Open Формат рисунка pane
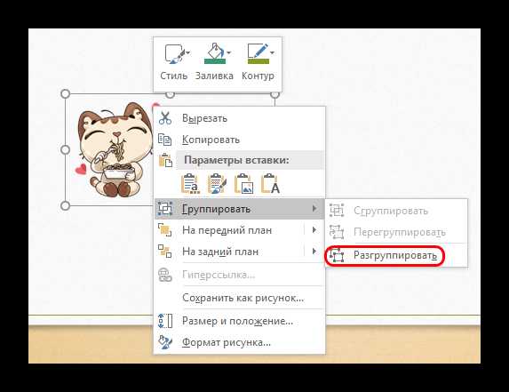Viewport: 509px width, 392px height. click(x=240, y=342)
